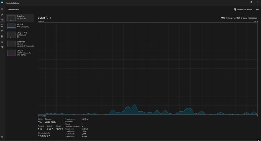The width and height of the screenshot is (261, 141).
Task: Select the Levy 0 (C:) disk entry
Action: click(20, 35)
